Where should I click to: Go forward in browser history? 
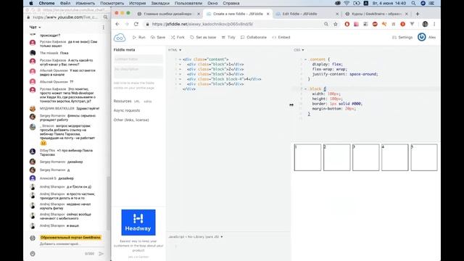(127, 24)
